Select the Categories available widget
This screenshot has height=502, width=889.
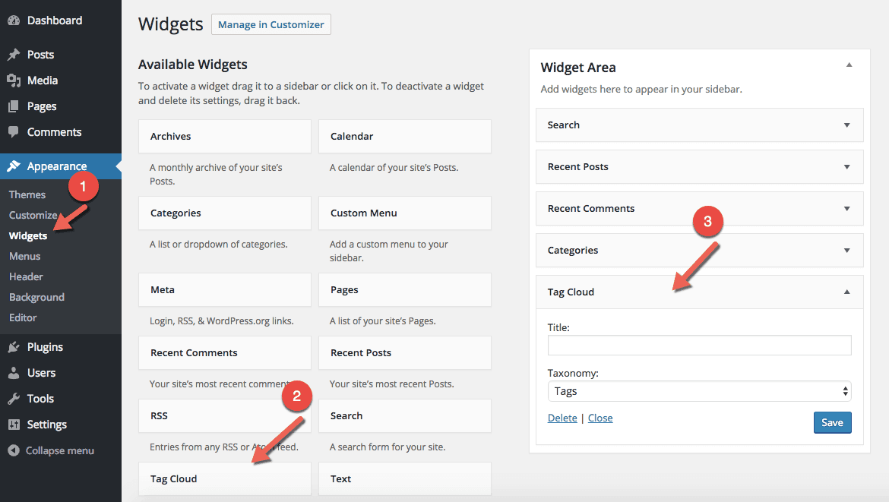tap(224, 213)
